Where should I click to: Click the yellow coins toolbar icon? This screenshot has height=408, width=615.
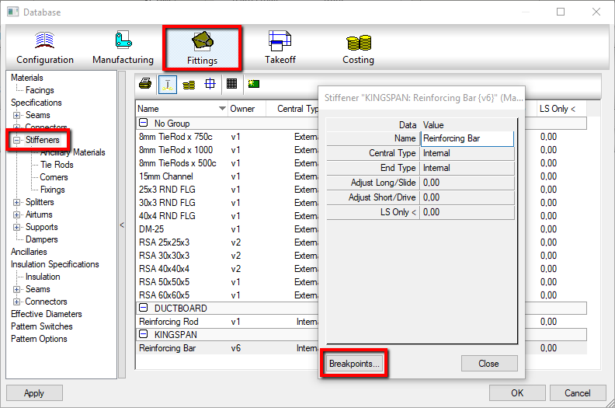[x=189, y=84]
